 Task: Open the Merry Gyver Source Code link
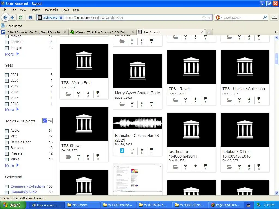[x=137, y=93]
